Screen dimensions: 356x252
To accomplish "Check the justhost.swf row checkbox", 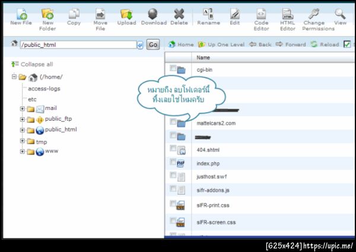I will tap(173, 175).
